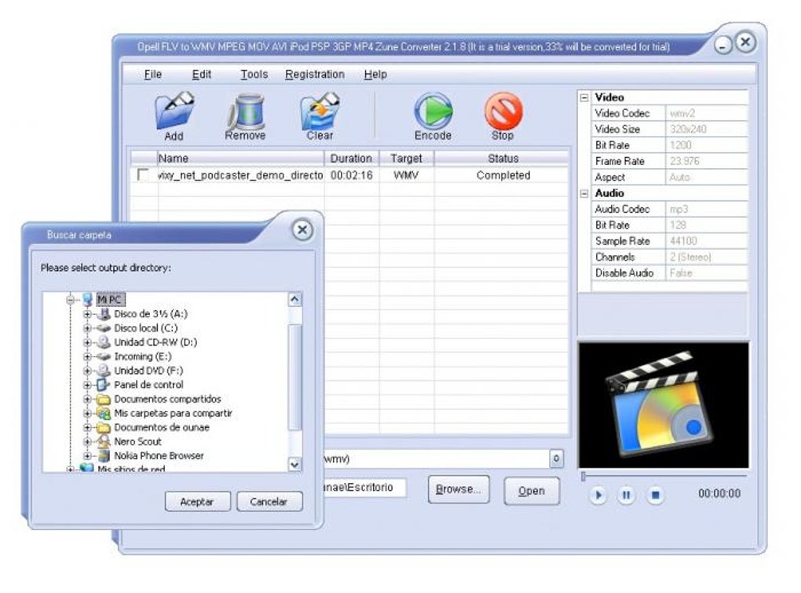Select the floppy Disco de 3½ (A:) icon
Image resolution: width=801 pixels, height=593 pixels.
(x=104, y=313)
